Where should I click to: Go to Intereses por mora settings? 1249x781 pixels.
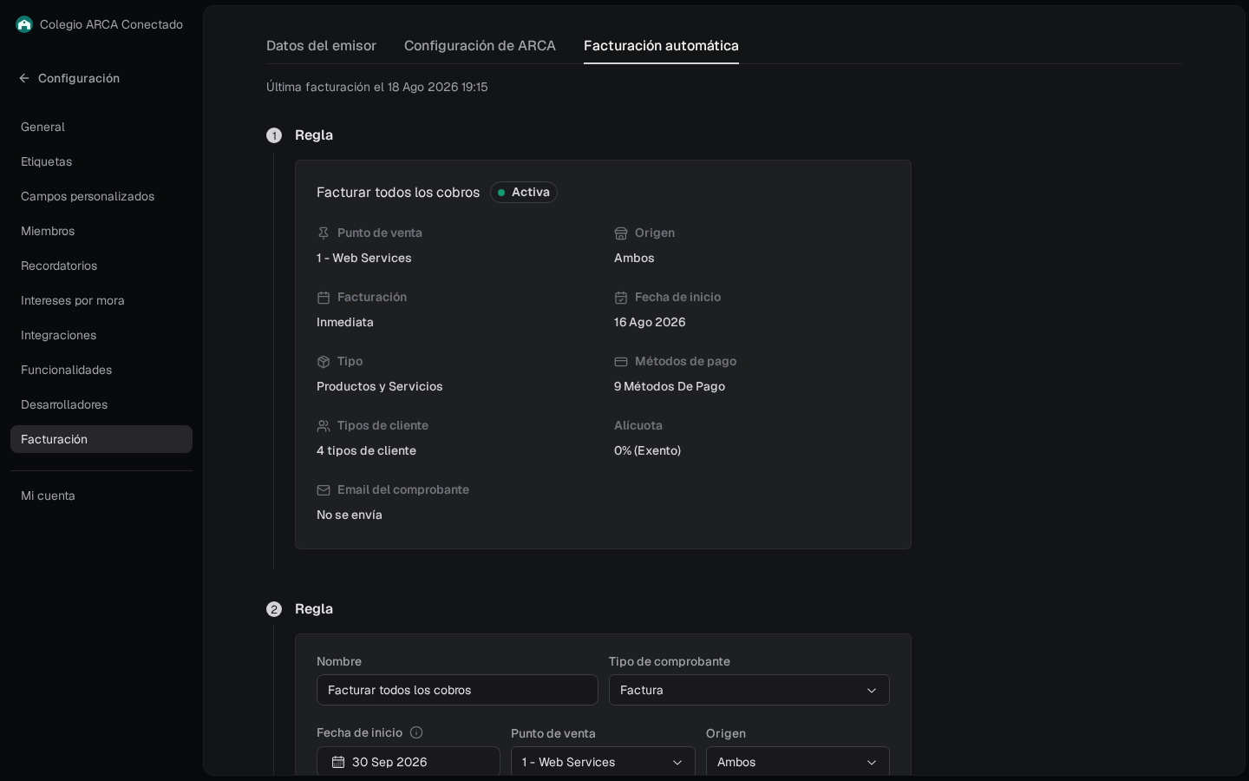[101, 300]
